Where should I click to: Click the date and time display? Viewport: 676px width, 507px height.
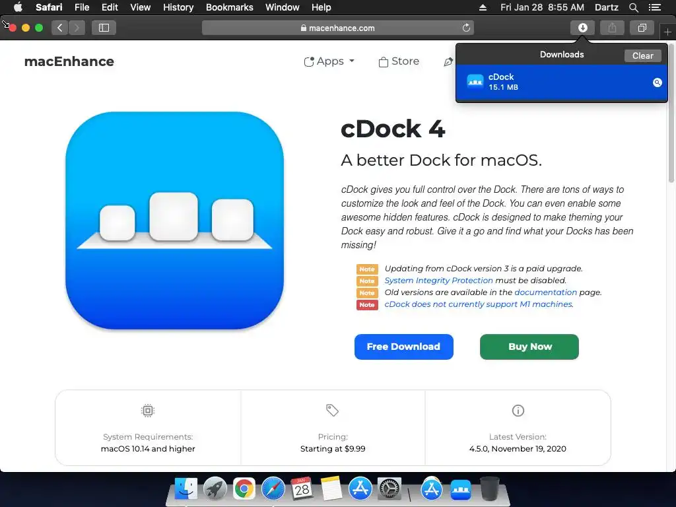pos(542,7)
